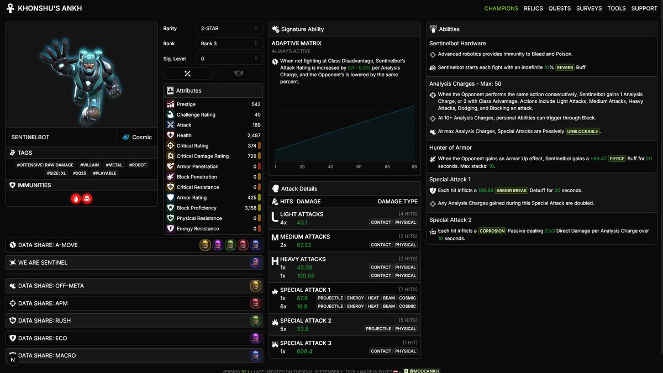Click the CONTACT badge in Light Attacks row
Image resolution: width=663 pixels, height=373 pixels.
[x=381, y=222]
